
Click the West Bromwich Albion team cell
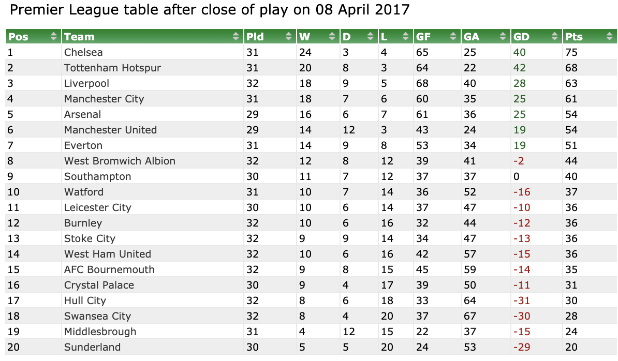point(120,161)
